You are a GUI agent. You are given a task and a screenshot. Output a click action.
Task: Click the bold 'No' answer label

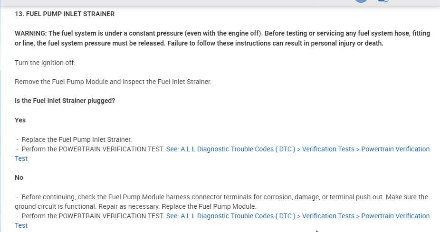(19, 177)
